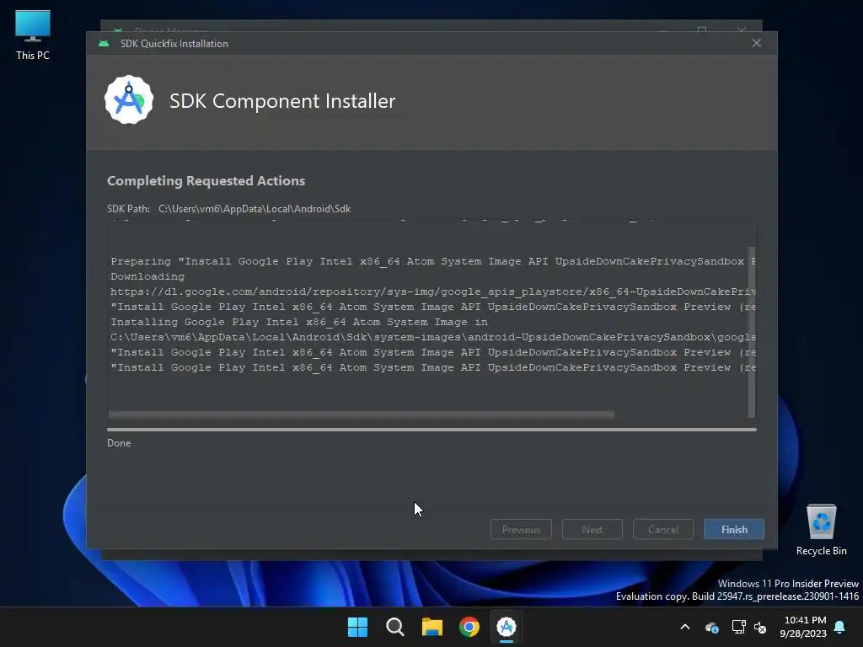Open Google Chrome from the taskbar
863x647 pixels.
[x=469, y=627]
